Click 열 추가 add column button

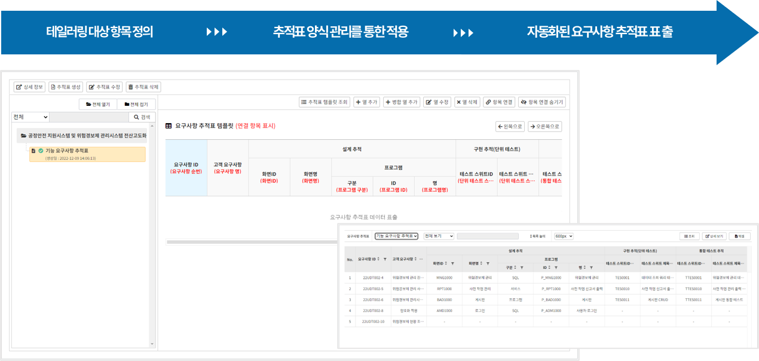tap(366, 102)
